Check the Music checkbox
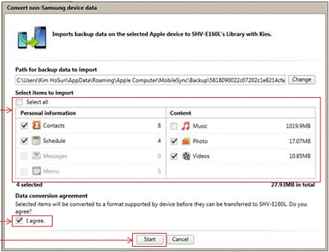The image size is (329, 252). (x=174, y=126)
